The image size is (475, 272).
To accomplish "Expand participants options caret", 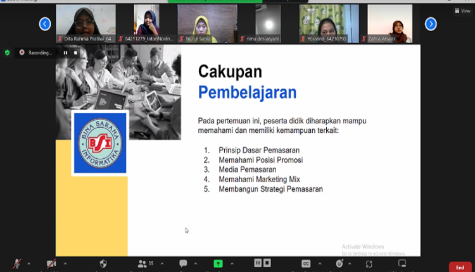I will pyautogui.click(x=162, y=264).
